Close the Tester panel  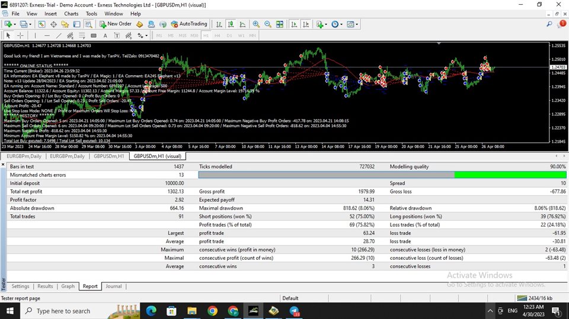click(x=3, y=165)
